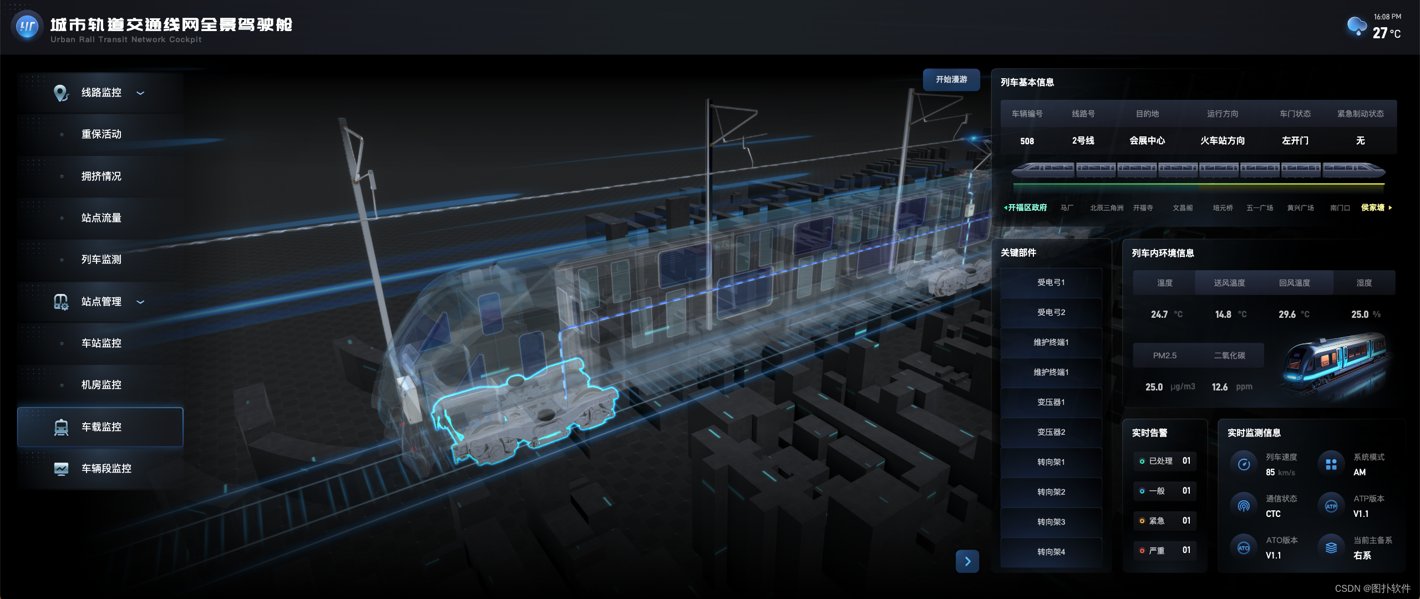This screenshot has width=1420, height=599.
Task: Click the ATP version icon
Action: pyautogui.click(x=1331, y=506)
